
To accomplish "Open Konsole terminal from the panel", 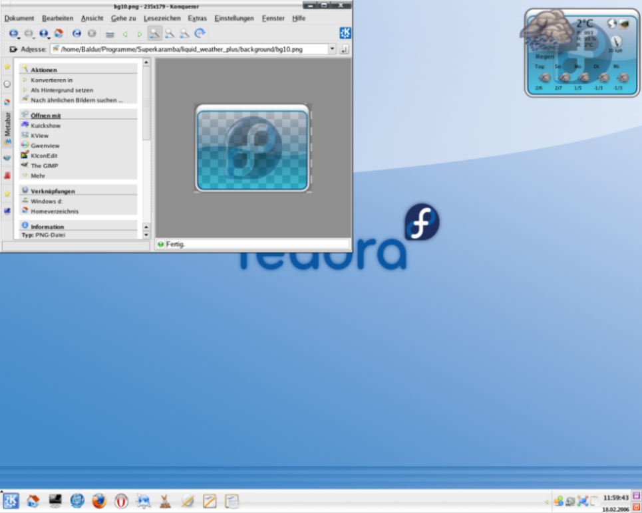I will coord(55,501).
